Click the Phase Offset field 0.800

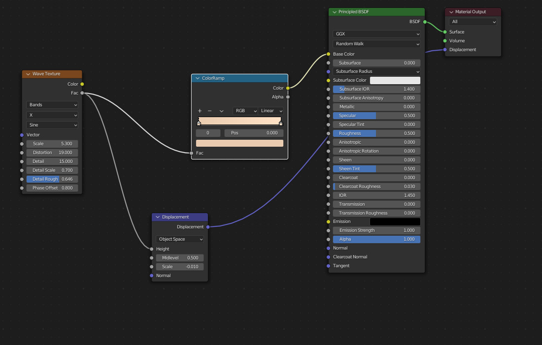point(52,188)
